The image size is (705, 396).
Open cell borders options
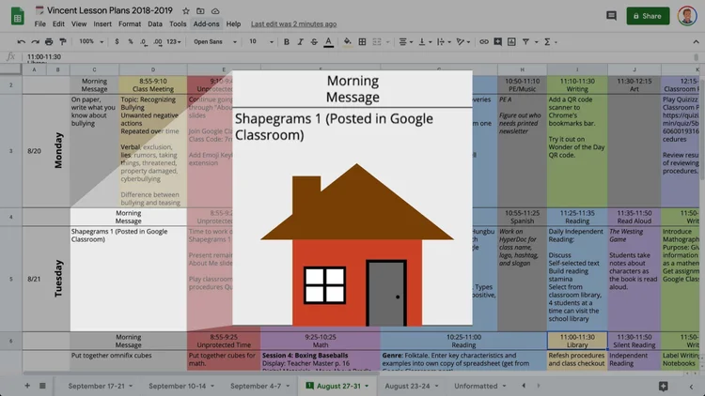click(x=362, y=41)
